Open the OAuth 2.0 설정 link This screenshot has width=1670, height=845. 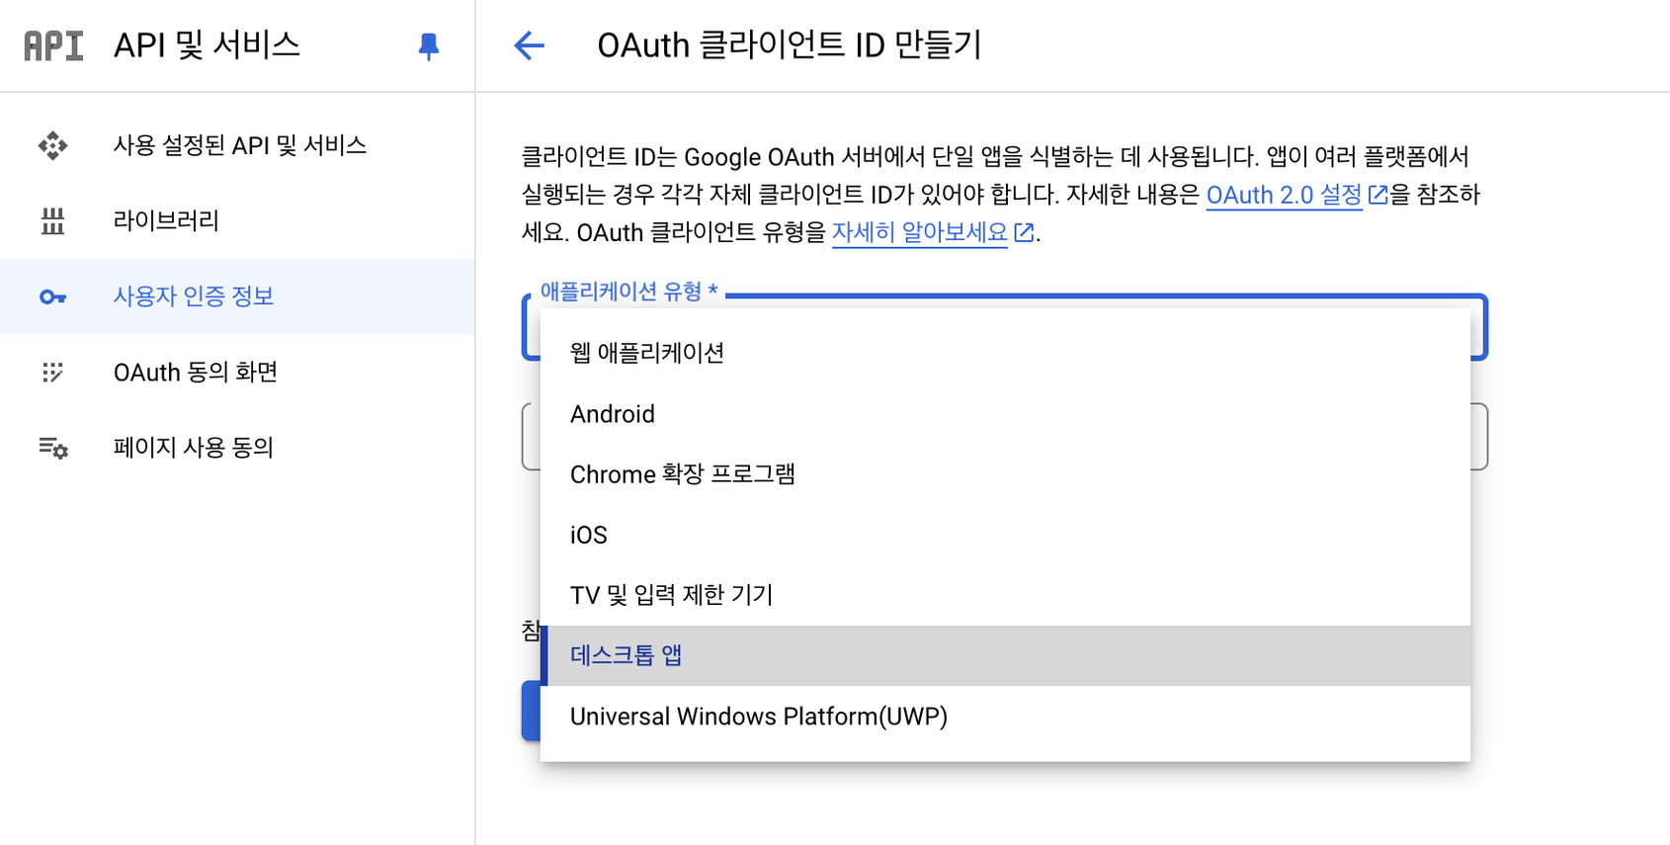pyautogui.click(x=1285, y=195)
